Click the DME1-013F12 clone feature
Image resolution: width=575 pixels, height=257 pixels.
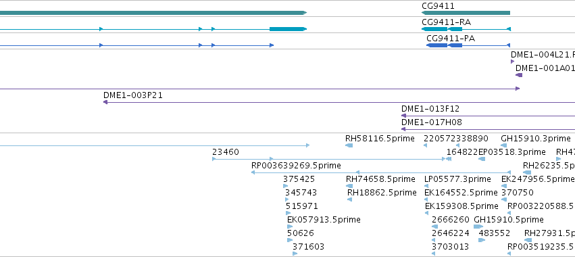tap(488, 116)
